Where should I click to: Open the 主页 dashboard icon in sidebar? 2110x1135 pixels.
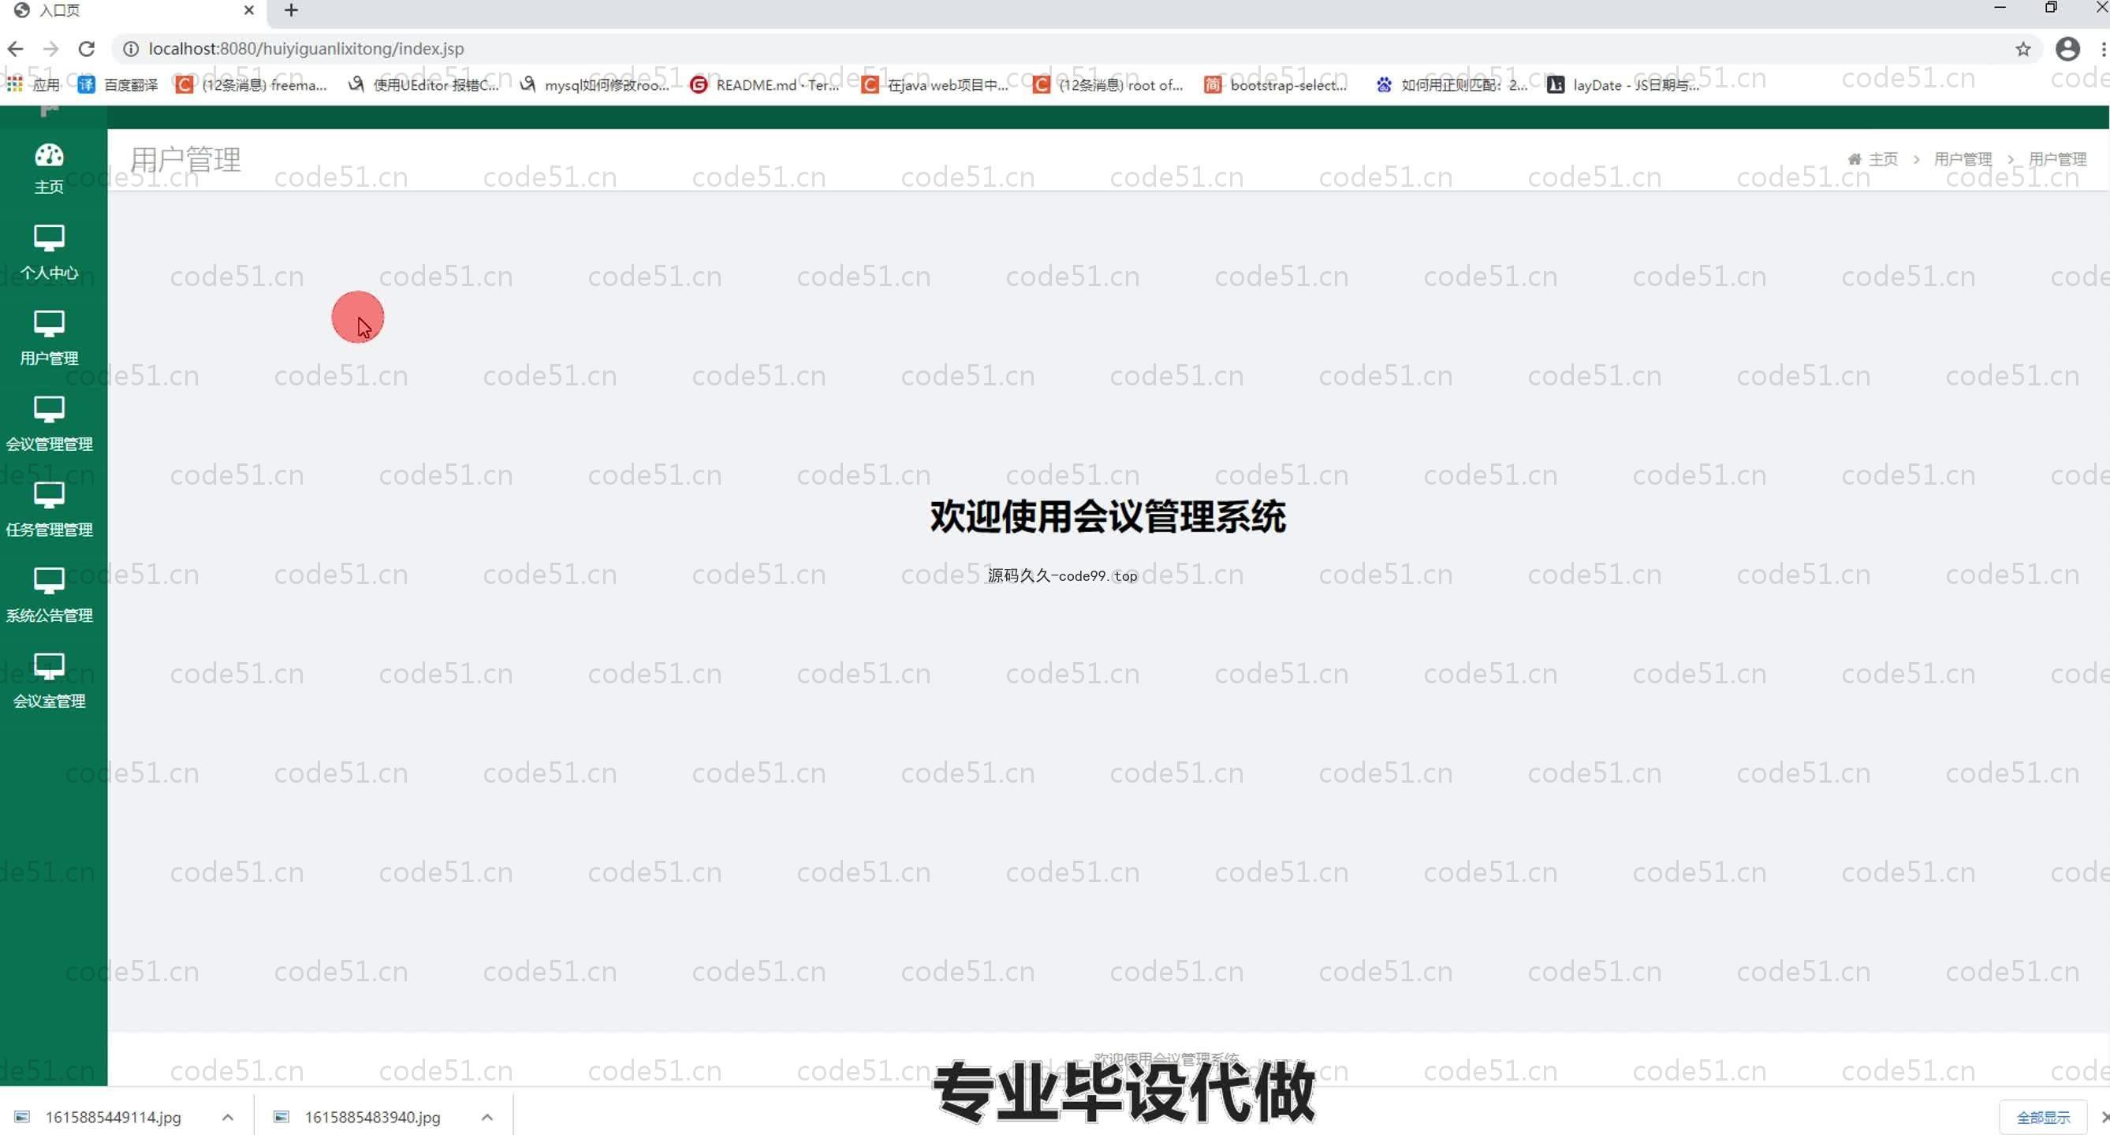coord(49,155)
